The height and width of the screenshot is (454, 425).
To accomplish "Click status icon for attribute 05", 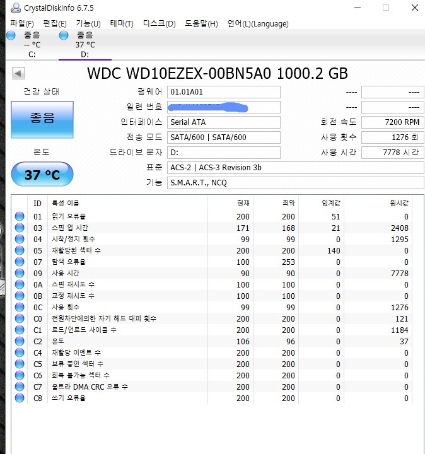I will click(20, 250).
